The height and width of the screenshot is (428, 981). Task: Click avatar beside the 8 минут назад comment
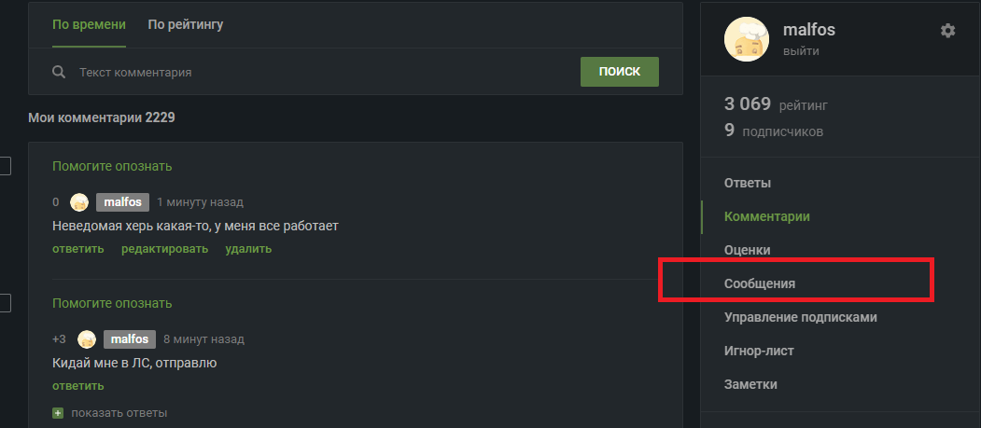click(x=87, y=339)
